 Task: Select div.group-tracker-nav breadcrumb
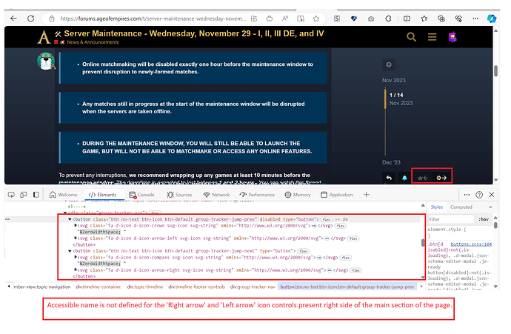(x=253, y=287)
